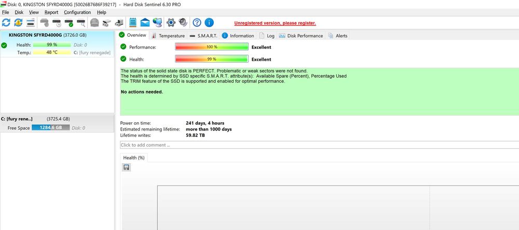Click sidebar Temp 48 °C yellow bar
This screenshot has width=519, height=230.
point(51,52)
